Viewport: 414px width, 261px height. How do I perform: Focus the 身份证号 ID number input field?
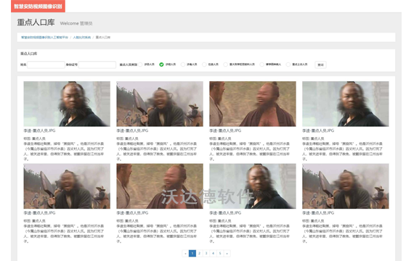(97, 65)
